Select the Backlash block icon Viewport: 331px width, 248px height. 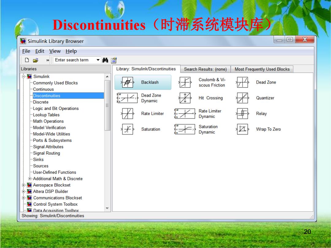coord(128,82)
